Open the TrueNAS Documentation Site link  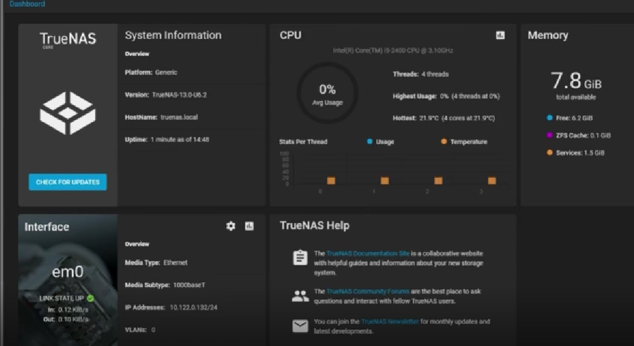point(368,254)
